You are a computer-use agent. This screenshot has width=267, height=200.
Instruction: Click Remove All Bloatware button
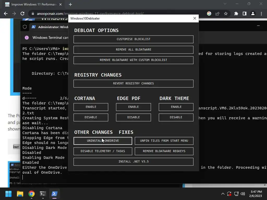click(133, 50)
